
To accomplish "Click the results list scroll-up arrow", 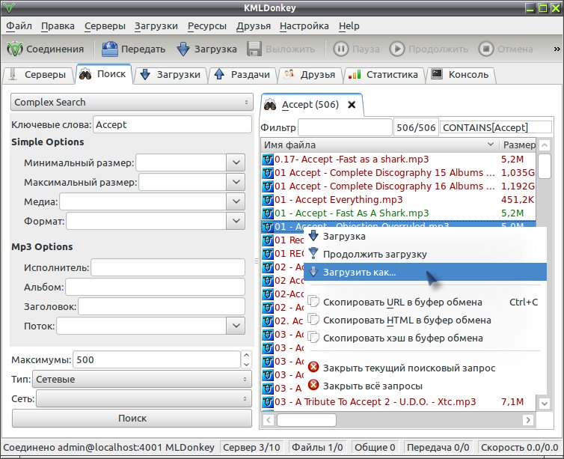I will [x=545, y=145].
